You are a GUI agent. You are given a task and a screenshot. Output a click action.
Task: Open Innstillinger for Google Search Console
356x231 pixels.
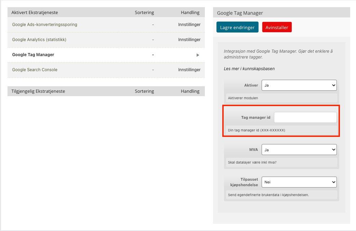tap(189, 70)
